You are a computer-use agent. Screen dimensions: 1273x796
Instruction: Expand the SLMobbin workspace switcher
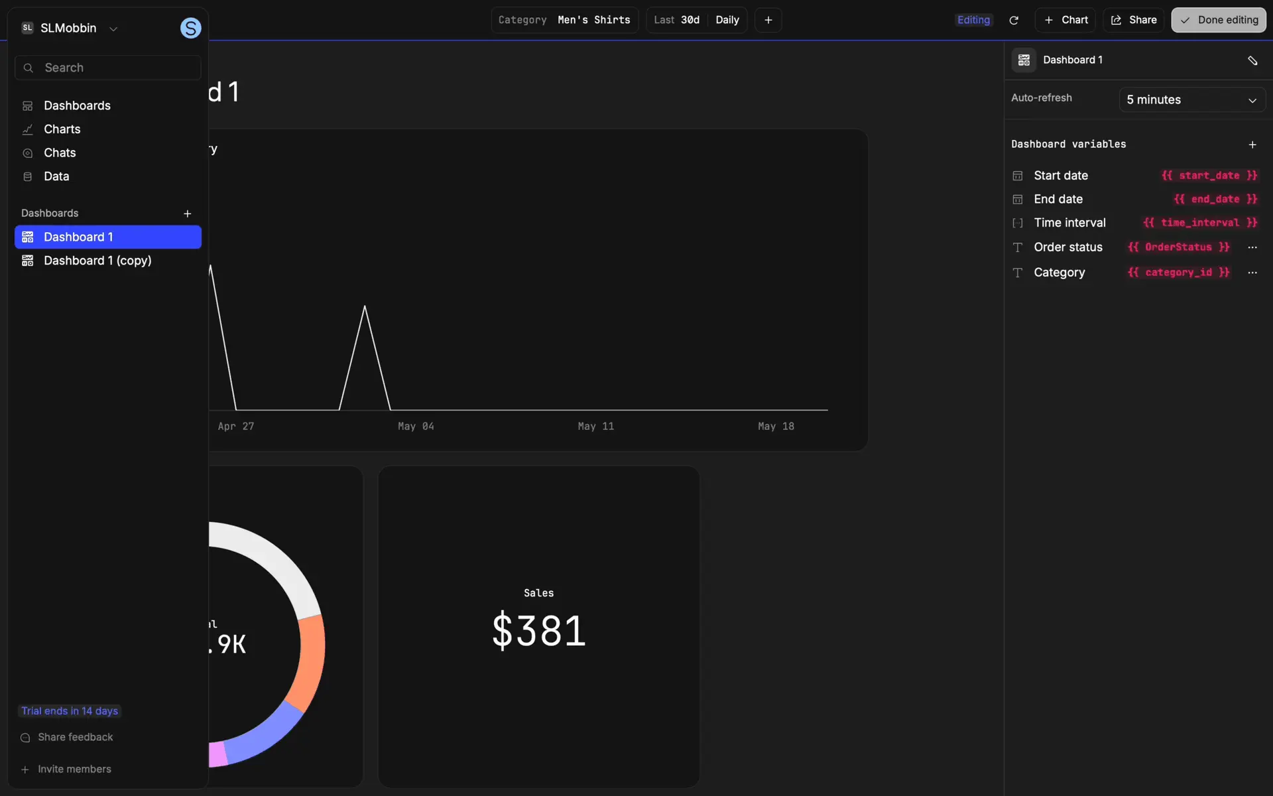[69, 28]
